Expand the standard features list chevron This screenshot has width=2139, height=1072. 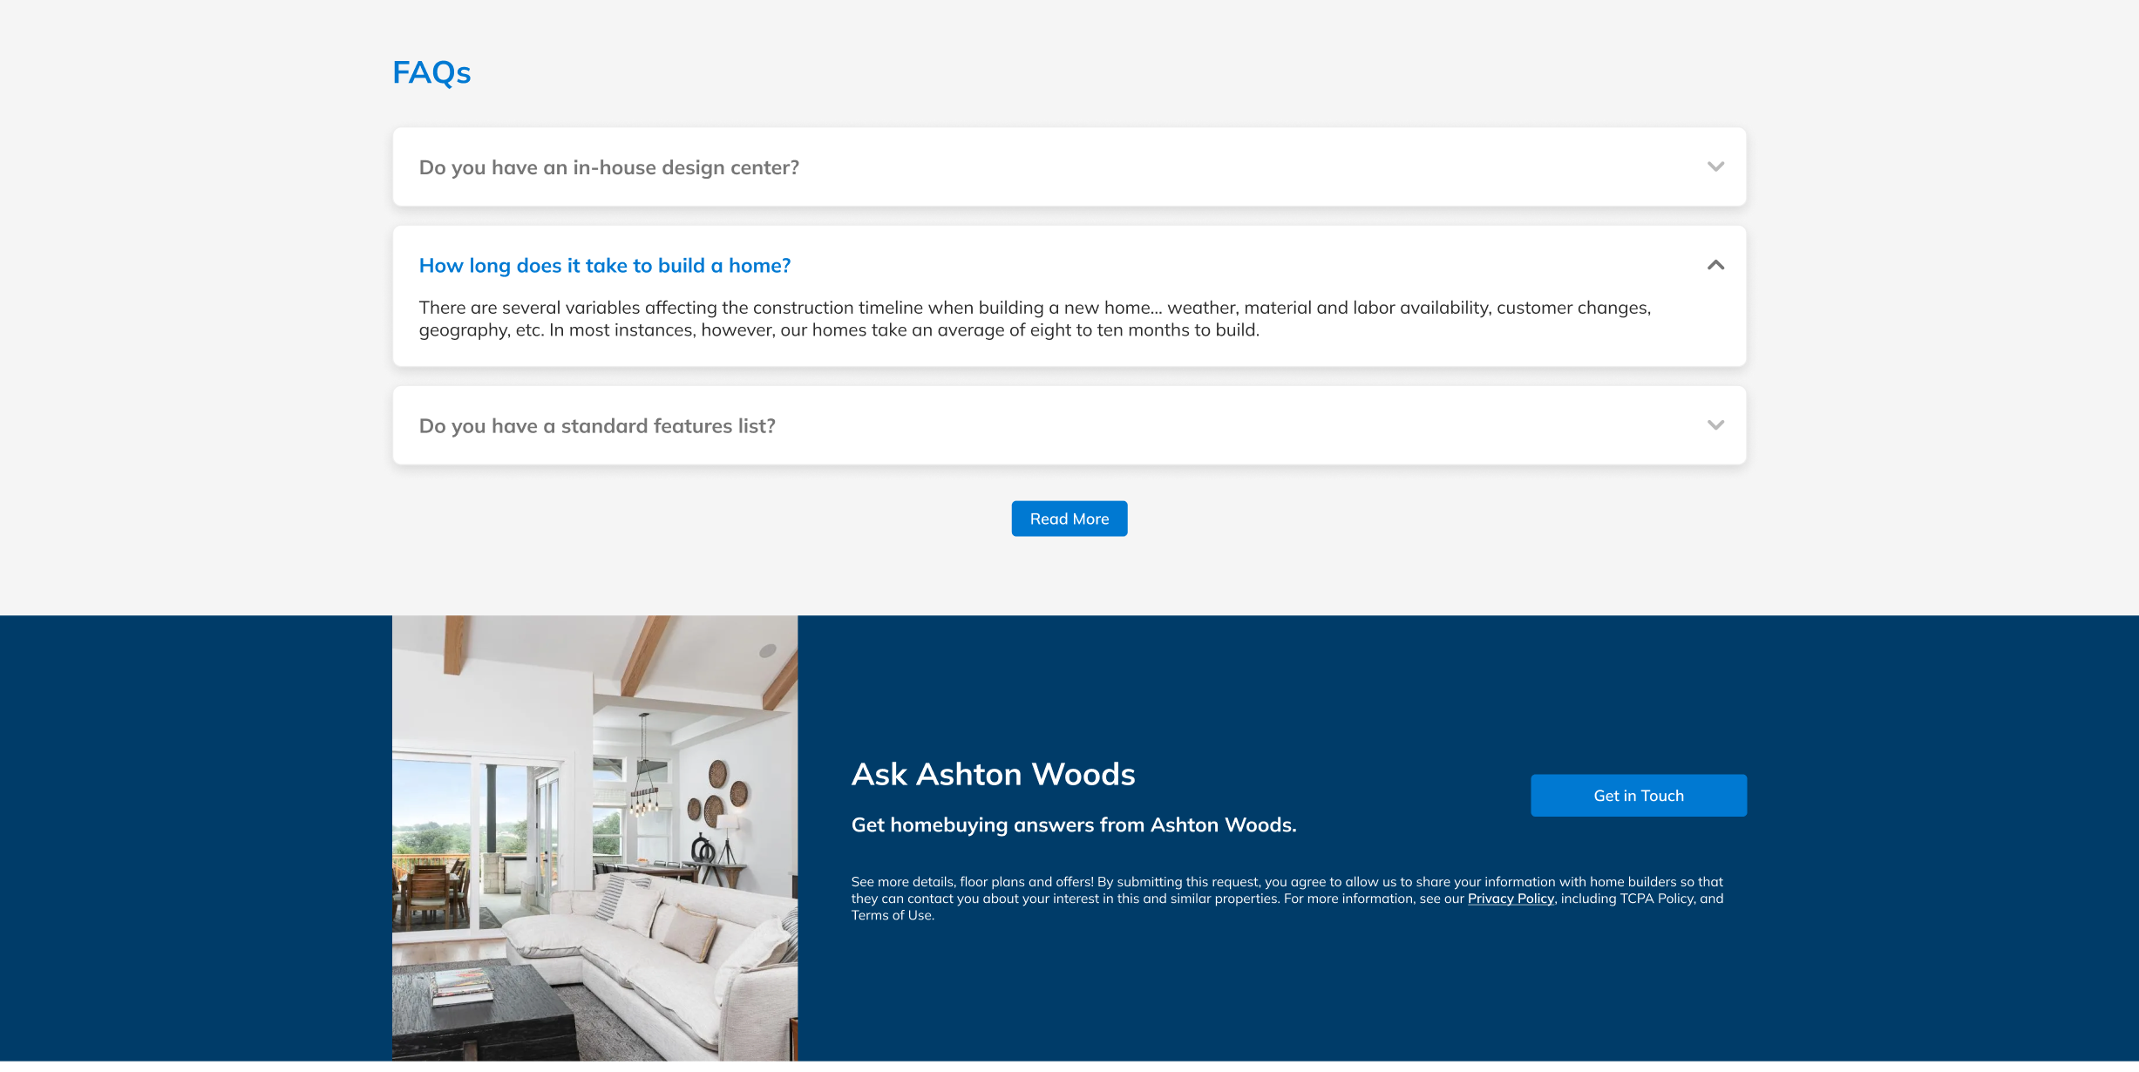[1715, 425]
